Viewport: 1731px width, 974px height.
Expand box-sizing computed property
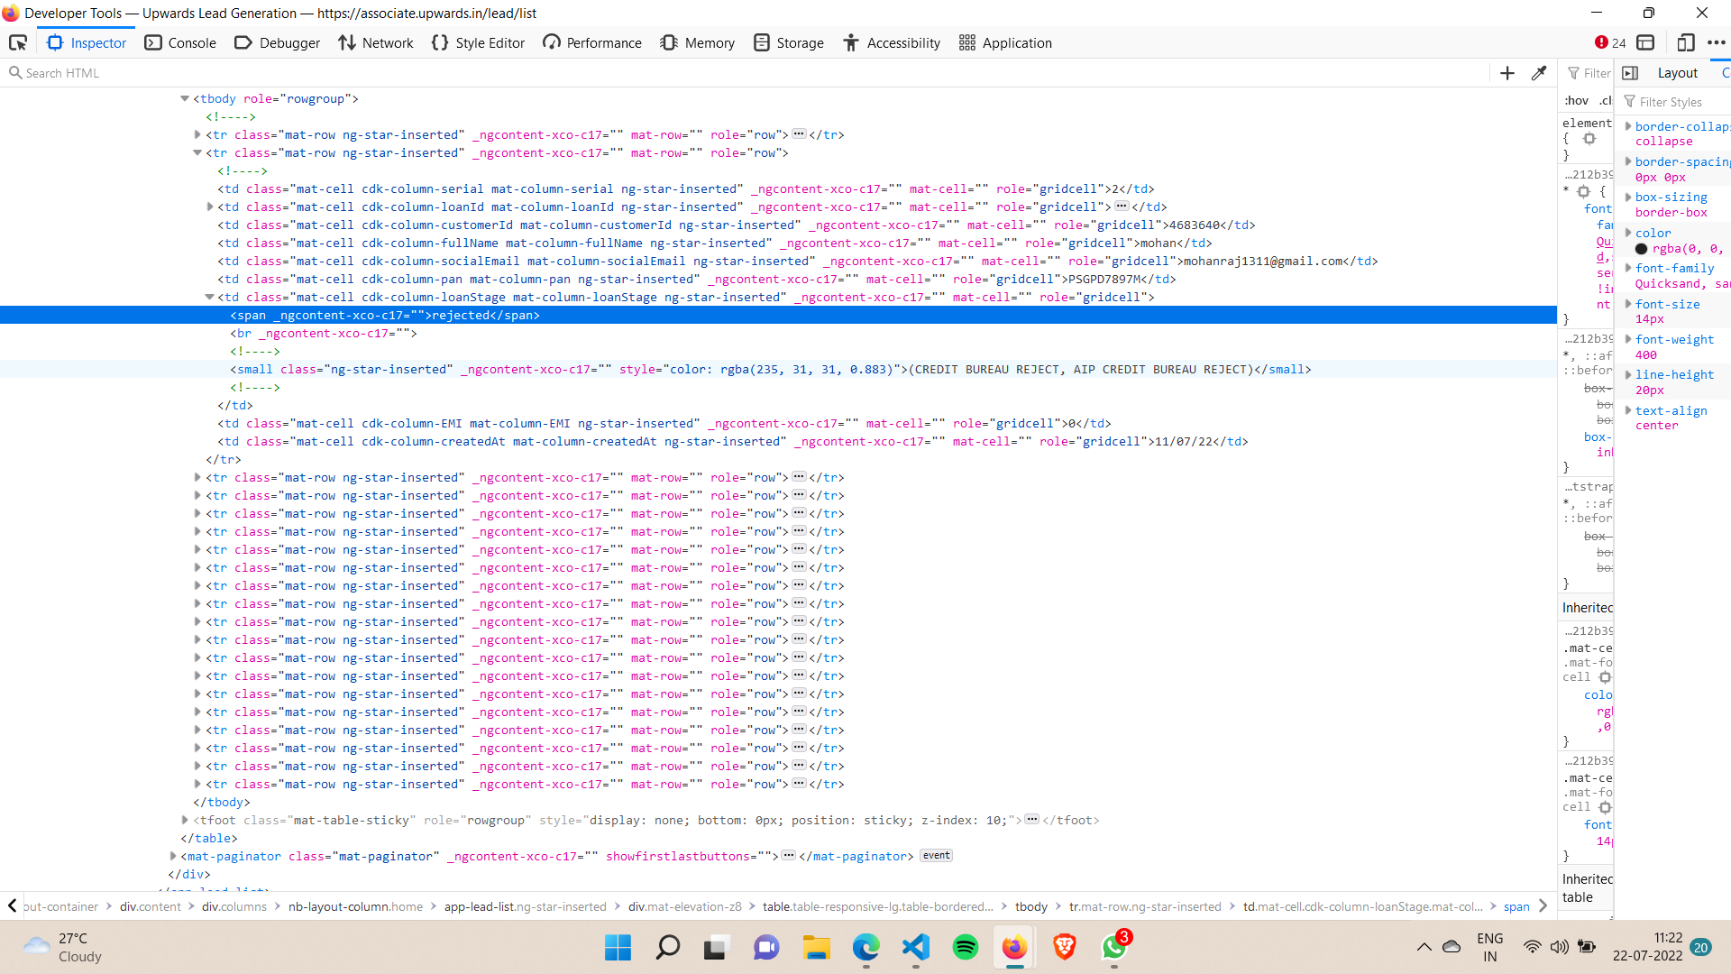pyautogui.click(x=1628, y=197)
